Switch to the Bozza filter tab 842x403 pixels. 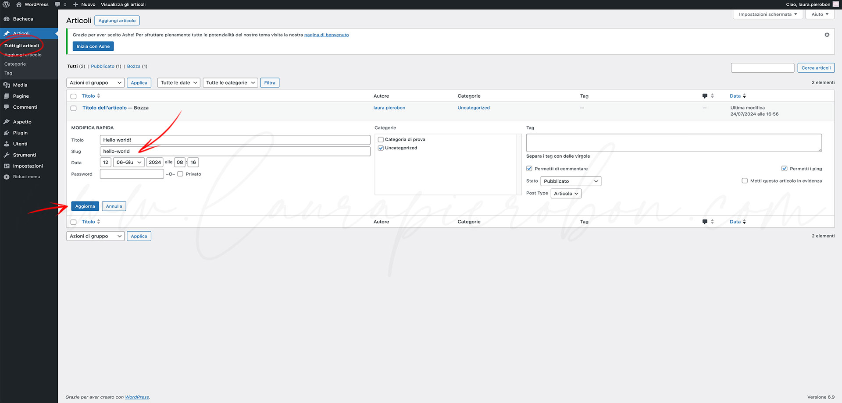pyautogui.click(x=133, y=67)
